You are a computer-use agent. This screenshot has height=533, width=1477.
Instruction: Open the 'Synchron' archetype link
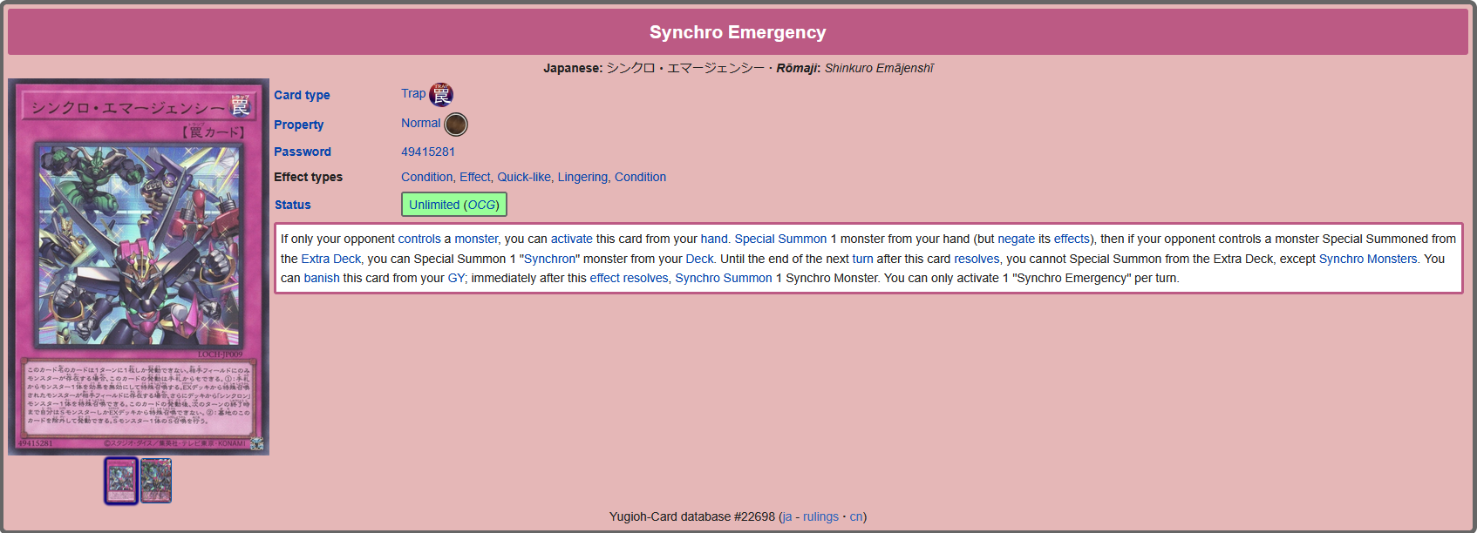[549, 259]
